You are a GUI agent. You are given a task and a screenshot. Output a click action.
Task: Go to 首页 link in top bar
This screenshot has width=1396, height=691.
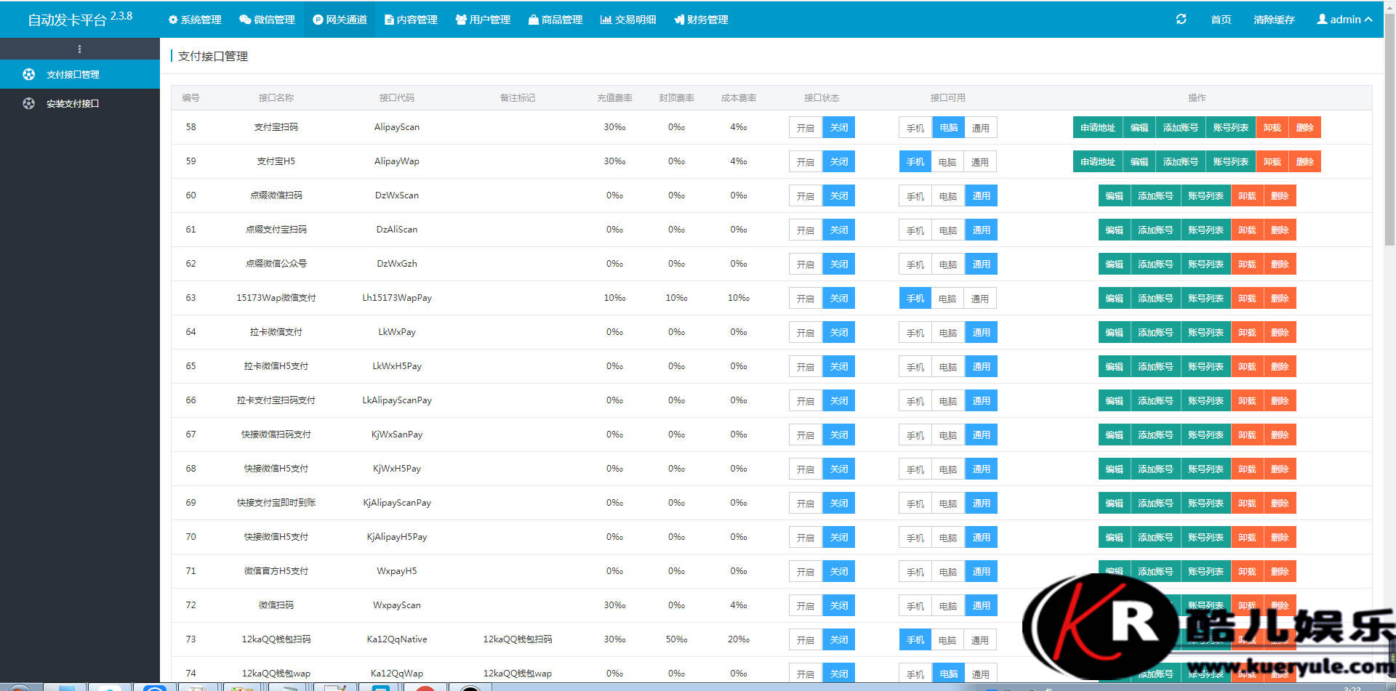1221,20
